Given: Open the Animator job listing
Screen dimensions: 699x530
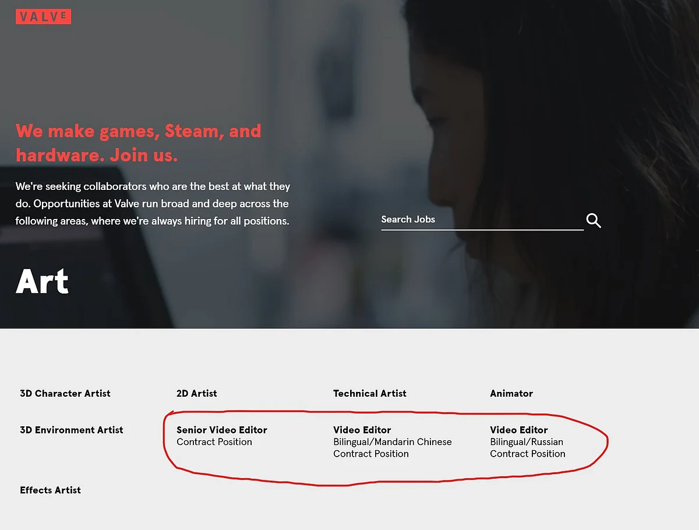Looking at the screenshot, I should pyautogui.click(x=511, y=393).
